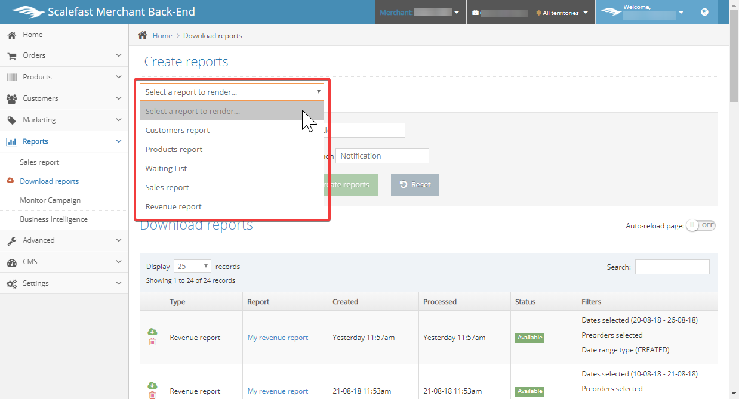
Task: Click the Notification input field
Action: (382, 156)
